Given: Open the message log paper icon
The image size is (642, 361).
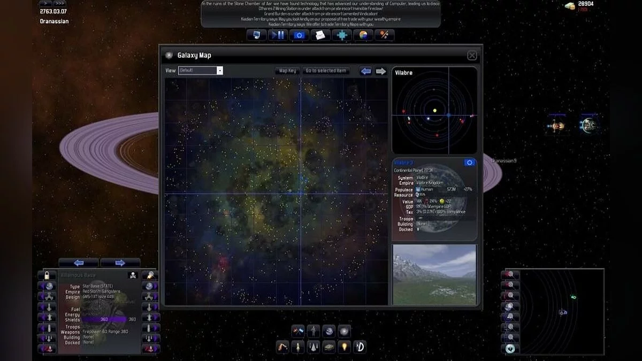Looking at the screenshot, I should [x=320, y=35].
